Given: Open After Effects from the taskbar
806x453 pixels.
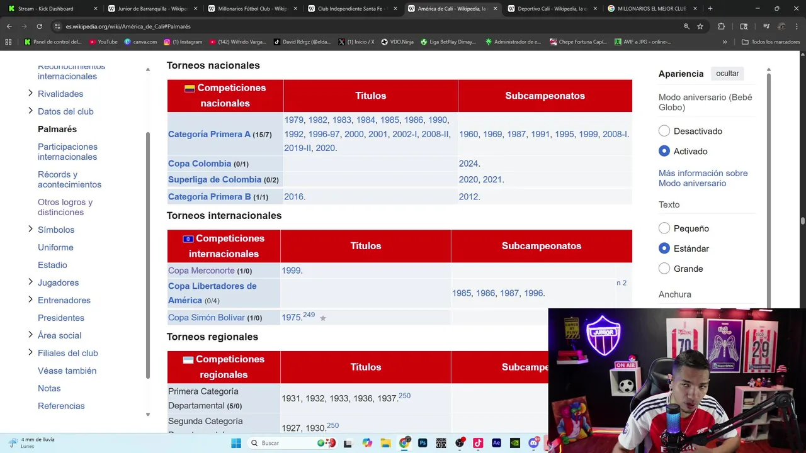Looking at the screenshot, I should point(496,443).
